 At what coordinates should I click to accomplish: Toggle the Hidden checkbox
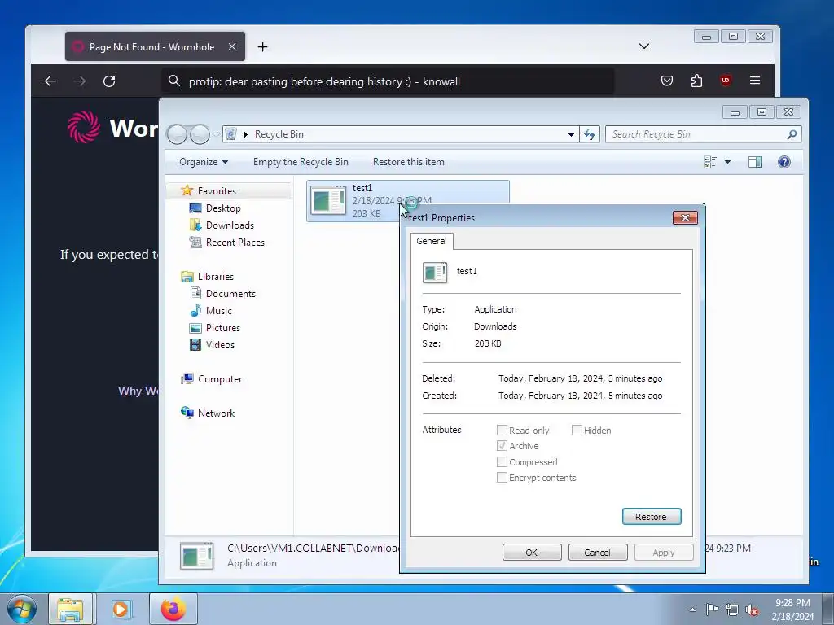click(577, 430)
